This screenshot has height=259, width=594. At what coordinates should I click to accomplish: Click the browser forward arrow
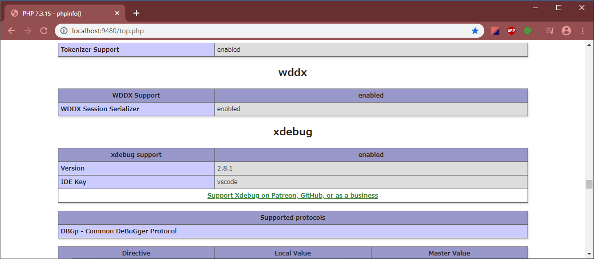click(28, 31)
